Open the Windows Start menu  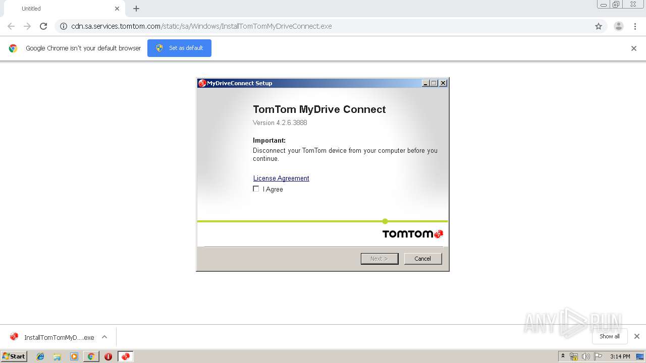[14, 356]
